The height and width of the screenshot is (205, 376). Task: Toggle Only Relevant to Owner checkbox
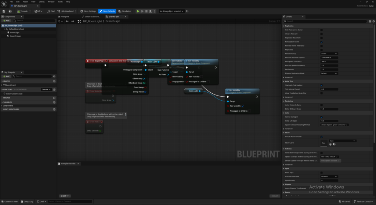pyautogui.click(x=322, y=30)
